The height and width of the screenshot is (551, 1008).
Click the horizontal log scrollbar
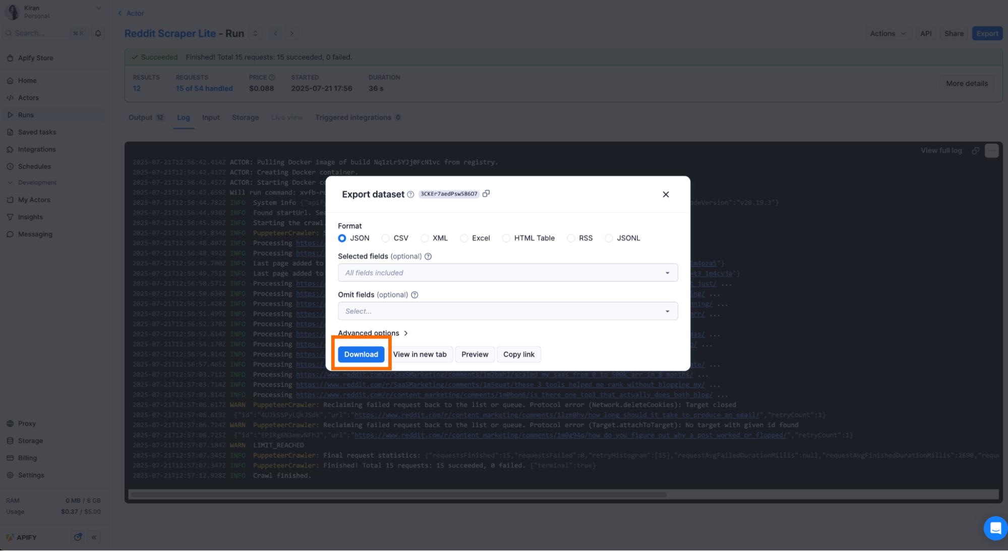pos(398,495)
